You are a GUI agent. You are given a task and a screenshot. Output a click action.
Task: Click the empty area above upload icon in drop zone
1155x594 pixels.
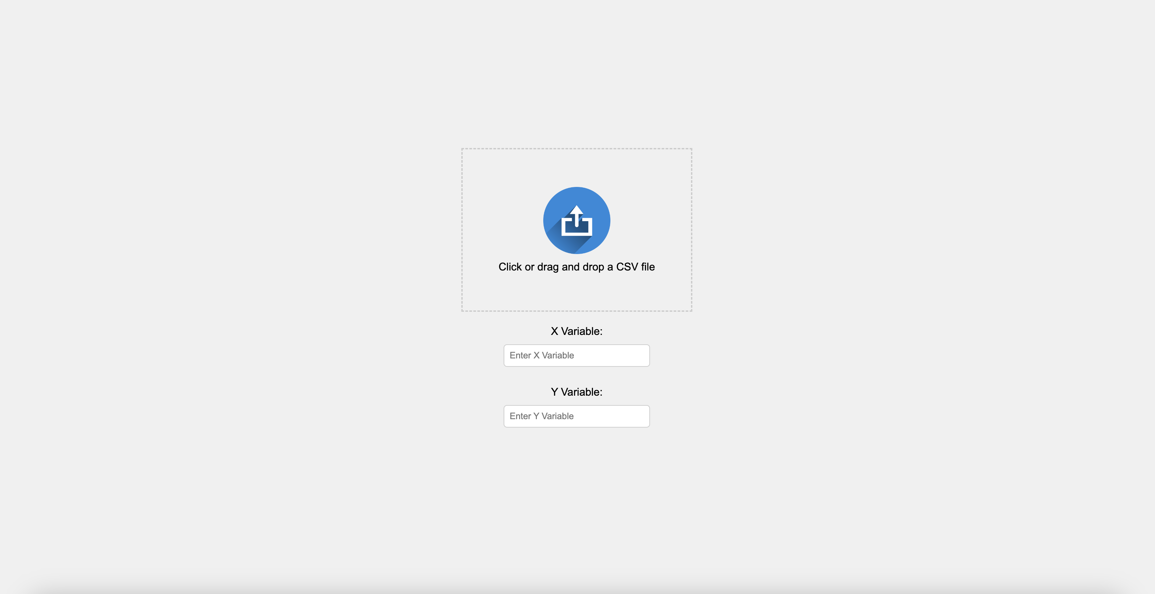[x=576, y=168]
